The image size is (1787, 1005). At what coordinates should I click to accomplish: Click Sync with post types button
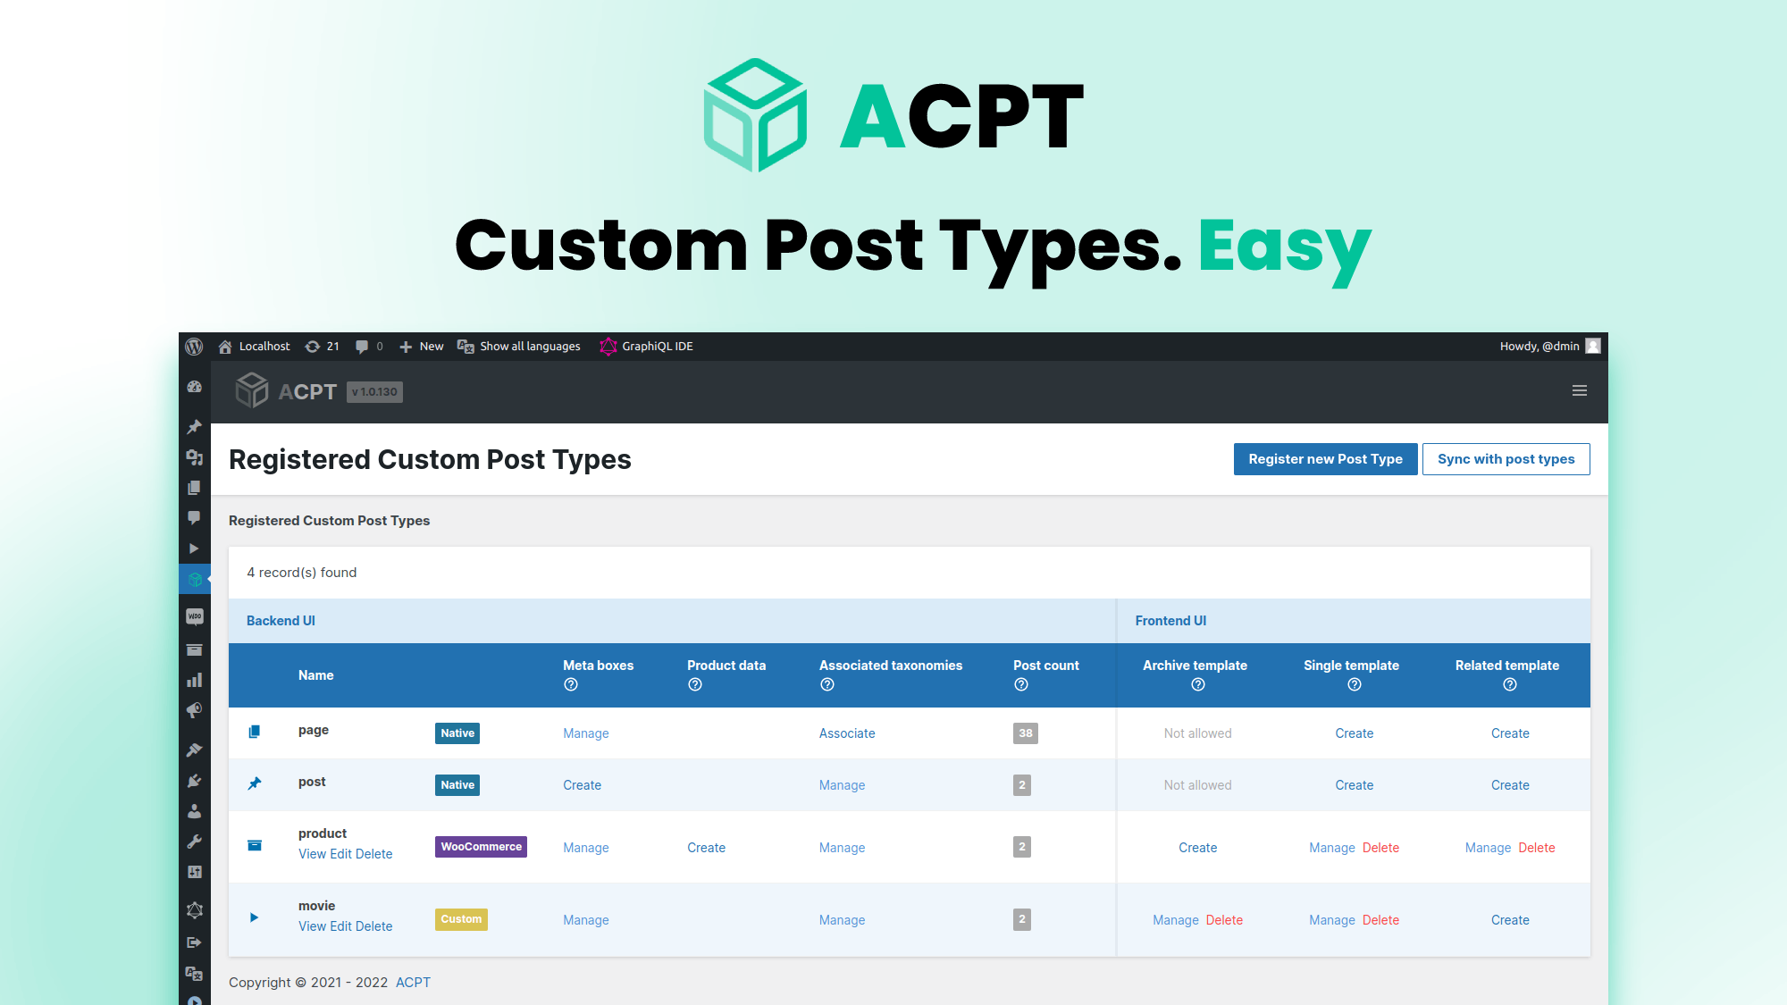pyautogui.click(x=1506, y=459)
